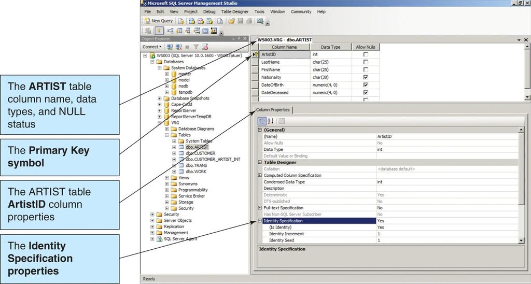Select the Column Properties tab
Viewport: 531px width, 284px height.
273,110
